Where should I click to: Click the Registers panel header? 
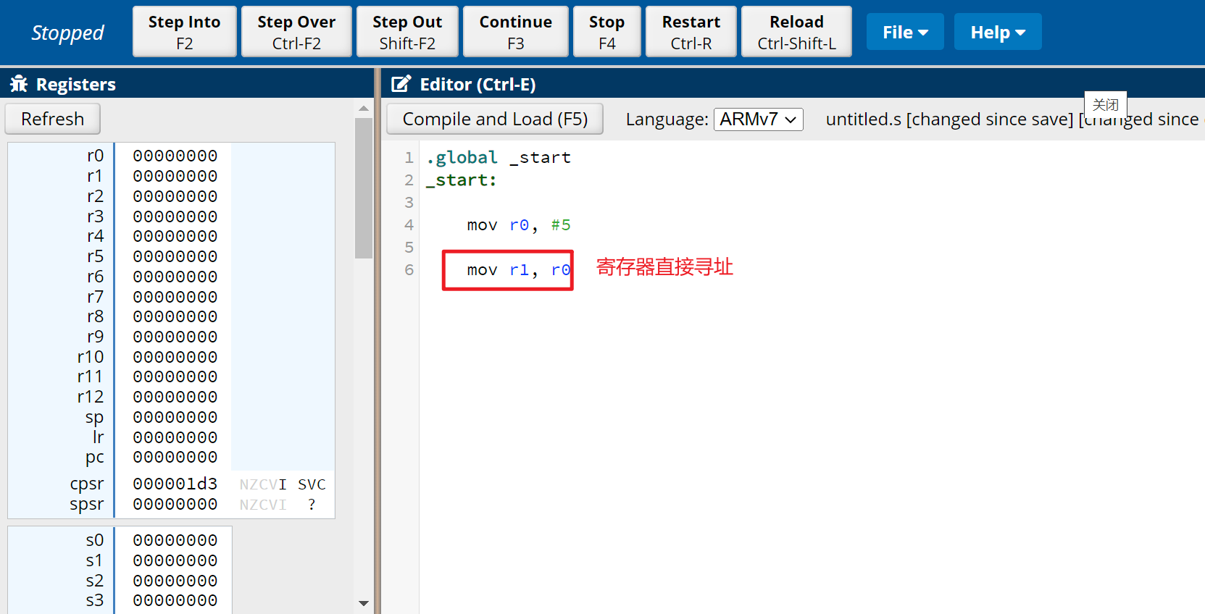click(x=187, y=84)
